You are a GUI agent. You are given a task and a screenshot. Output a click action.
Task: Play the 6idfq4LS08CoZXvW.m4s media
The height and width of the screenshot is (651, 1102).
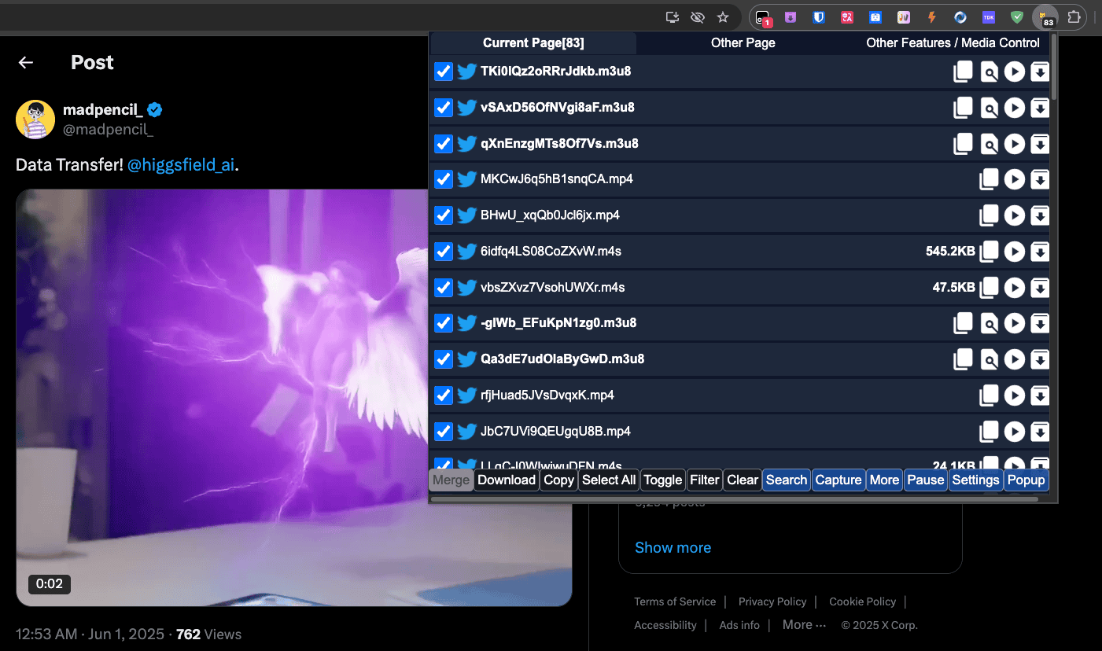[1015, 252]
